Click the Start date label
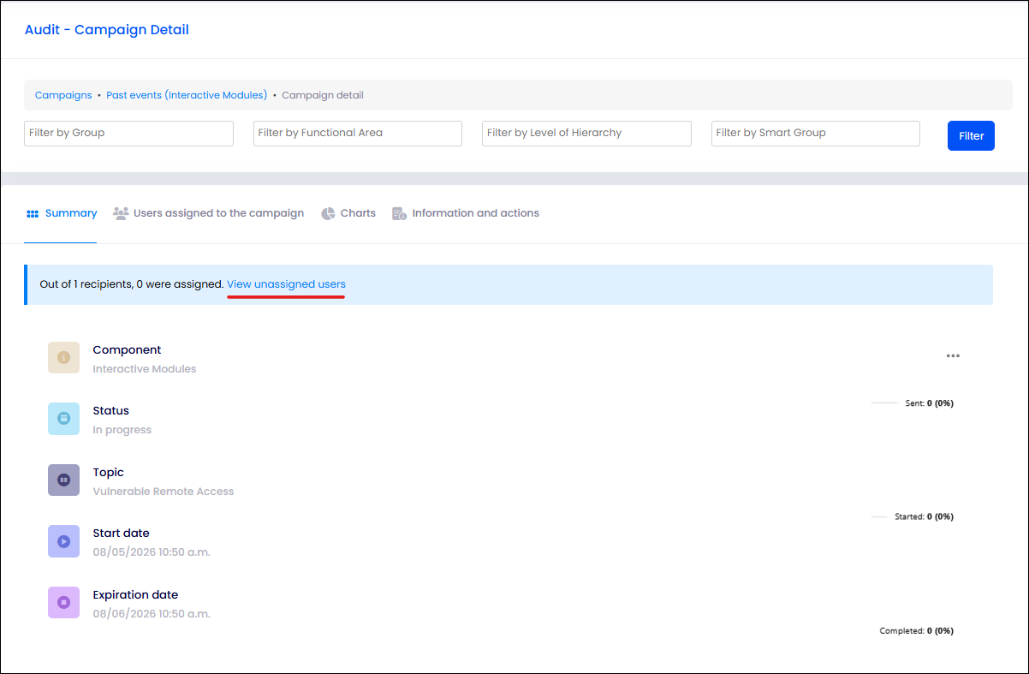Viewport: 1029px width, 674px height. pyautogui.click(x=122, y=533)
